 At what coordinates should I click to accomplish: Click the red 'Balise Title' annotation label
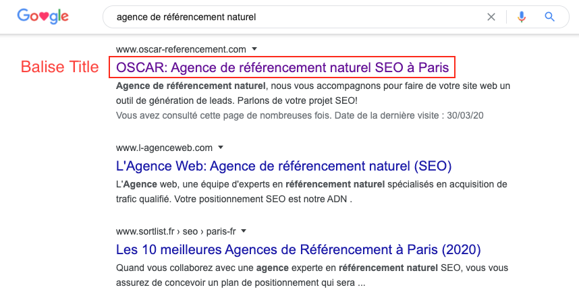pos(60,67)
